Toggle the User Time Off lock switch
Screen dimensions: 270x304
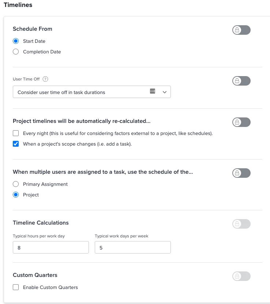pyautogui.click(x=241, y=81)
